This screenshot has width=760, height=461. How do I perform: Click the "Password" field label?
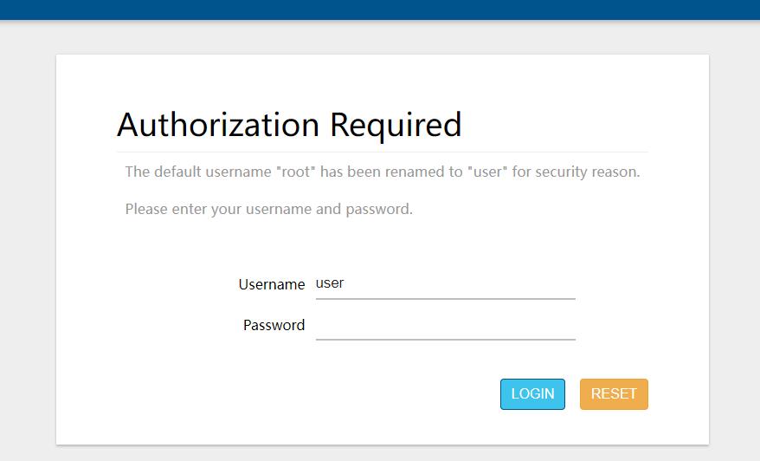click(x=274, y=326)
